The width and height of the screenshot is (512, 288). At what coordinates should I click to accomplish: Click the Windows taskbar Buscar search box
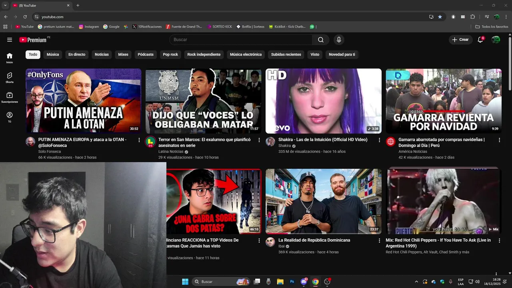(x=221, y=282)
